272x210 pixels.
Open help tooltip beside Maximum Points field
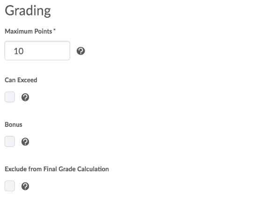[x=81, y=51]
